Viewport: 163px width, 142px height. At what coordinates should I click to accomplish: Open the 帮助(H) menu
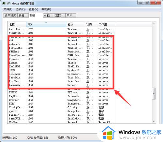[46, 9]
